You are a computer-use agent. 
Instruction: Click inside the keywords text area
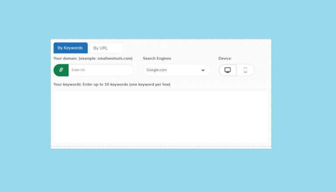point(161,117)
